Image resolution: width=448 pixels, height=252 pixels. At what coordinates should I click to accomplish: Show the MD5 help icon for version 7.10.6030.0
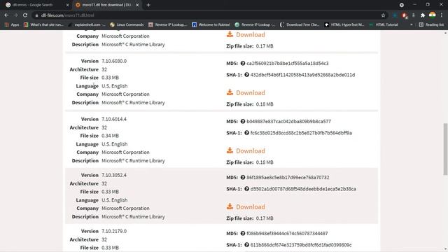click(x=243, y=63)
